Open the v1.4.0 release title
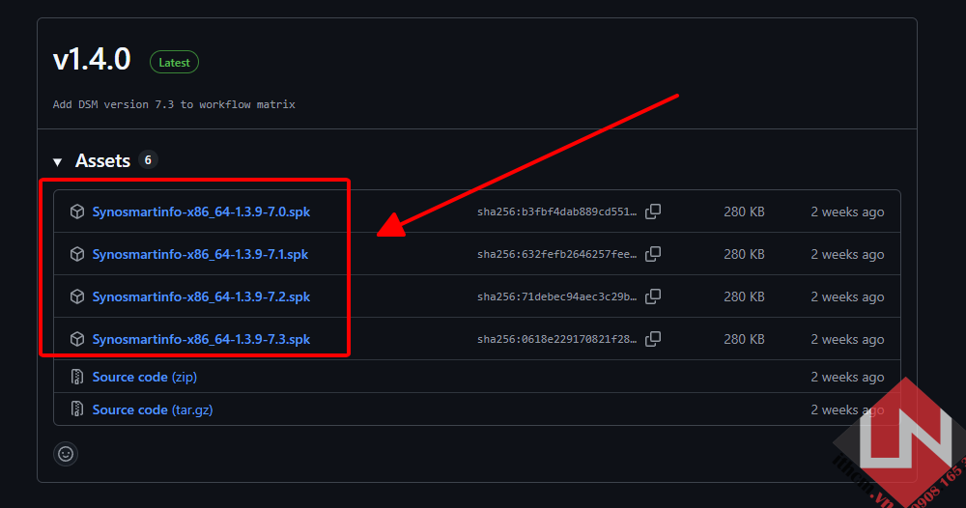 pos(92,60)
